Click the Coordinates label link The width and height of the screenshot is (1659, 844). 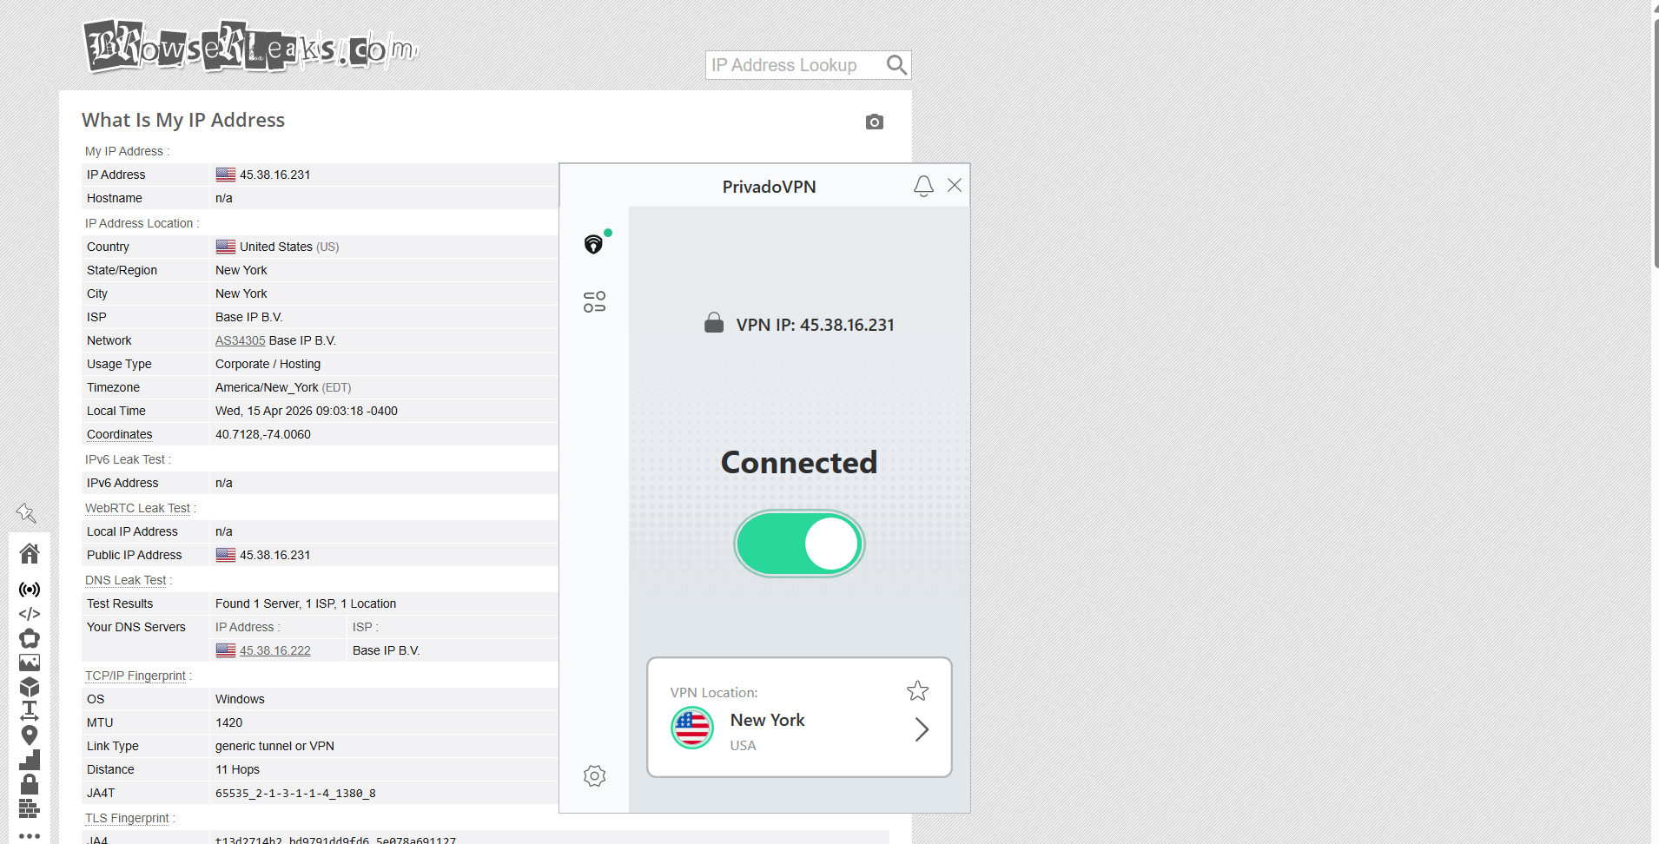click(120, 434)
